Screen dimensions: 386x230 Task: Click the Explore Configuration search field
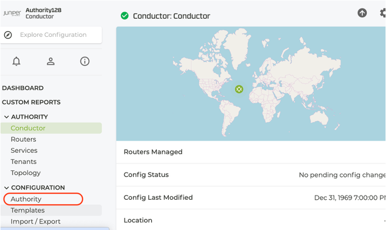51,35
